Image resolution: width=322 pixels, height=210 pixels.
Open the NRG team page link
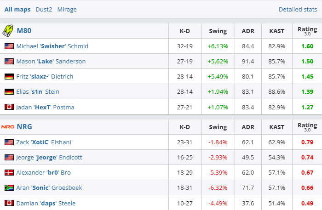[x=24, y=126]
